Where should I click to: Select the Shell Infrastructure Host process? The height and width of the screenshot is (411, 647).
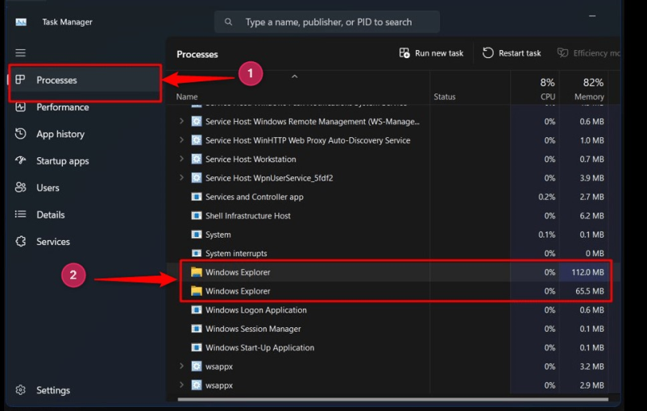tap(247, 216)
